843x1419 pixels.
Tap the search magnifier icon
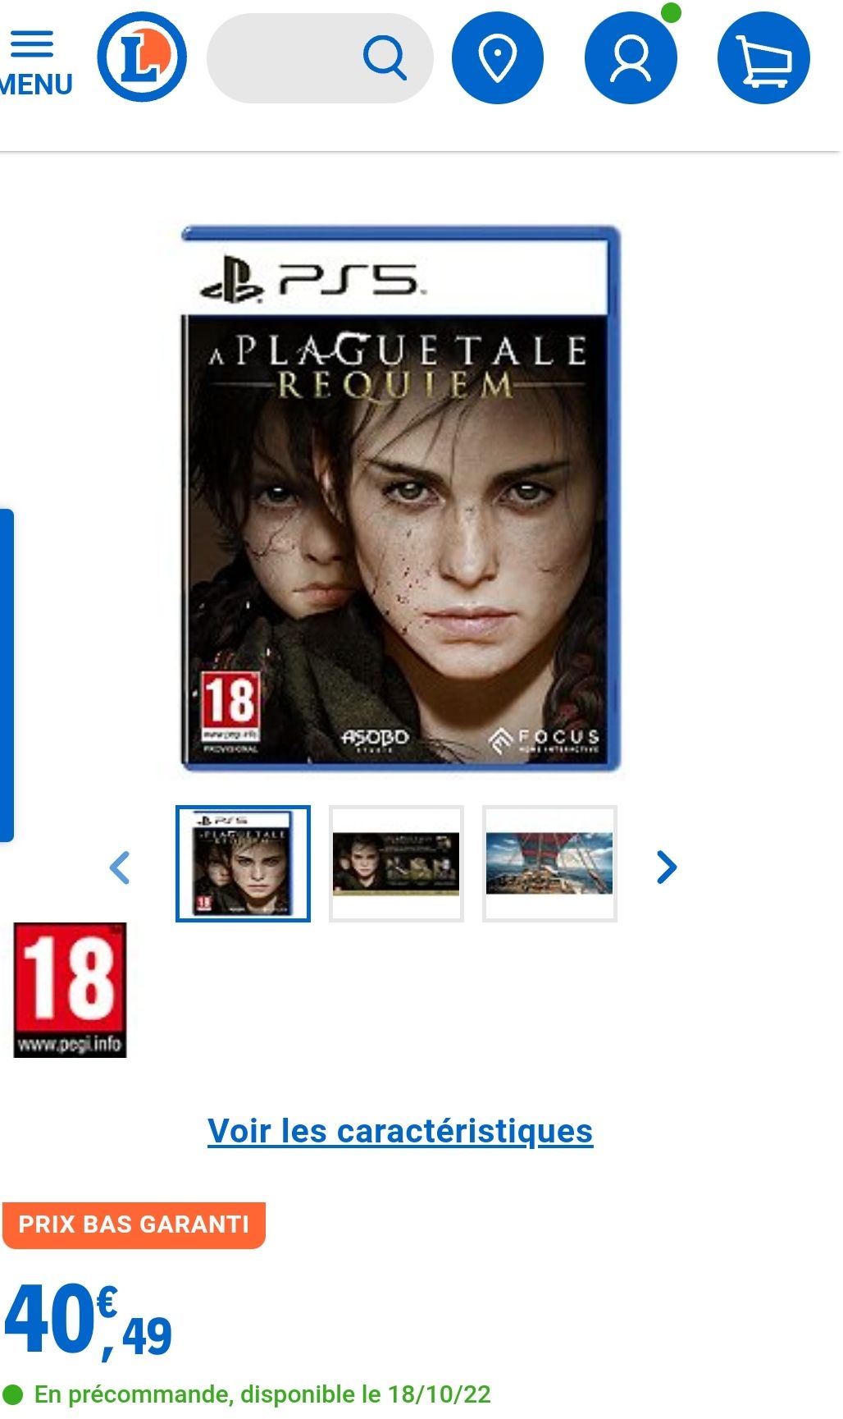pyautogui.click(x=385, y=57)
